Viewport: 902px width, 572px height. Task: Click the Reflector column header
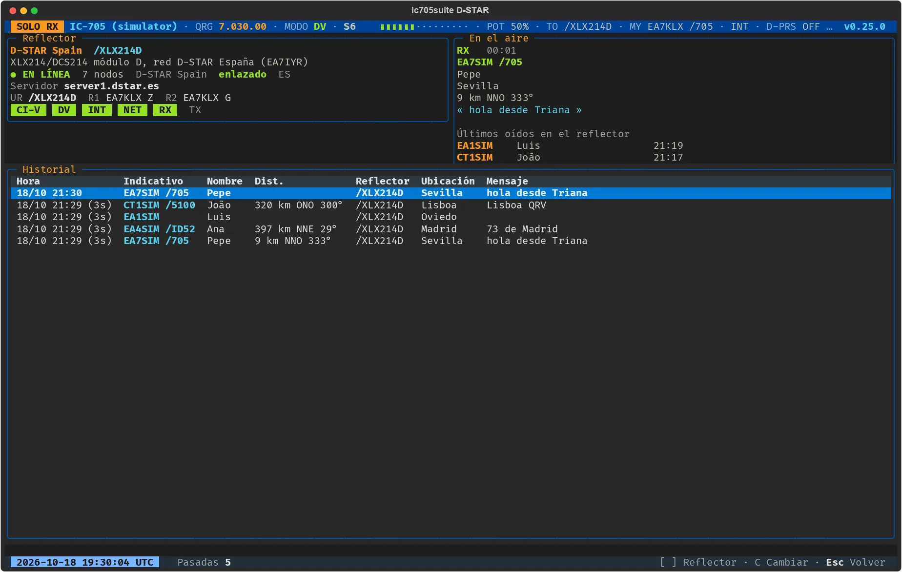click(382, 181)
